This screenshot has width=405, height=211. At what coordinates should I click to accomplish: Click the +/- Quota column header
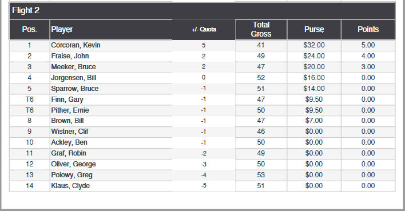coord(204,29)
